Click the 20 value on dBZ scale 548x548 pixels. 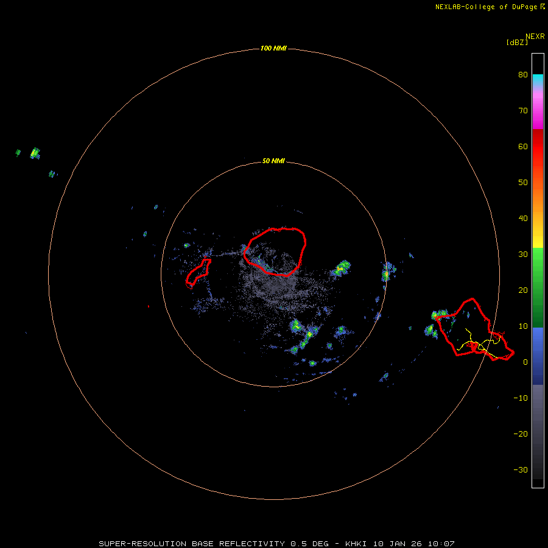coord(523,290)
